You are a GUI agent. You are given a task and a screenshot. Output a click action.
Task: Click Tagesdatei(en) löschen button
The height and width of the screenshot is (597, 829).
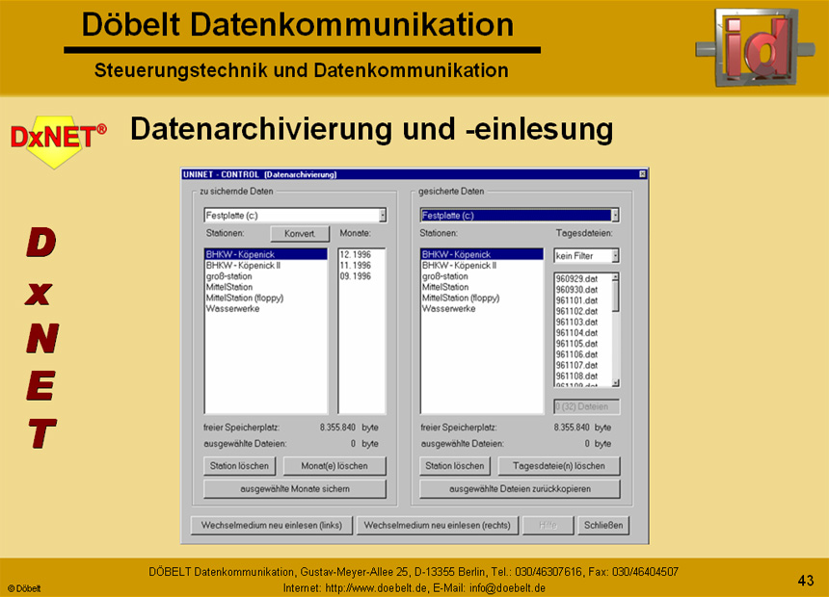coord(559,466)
